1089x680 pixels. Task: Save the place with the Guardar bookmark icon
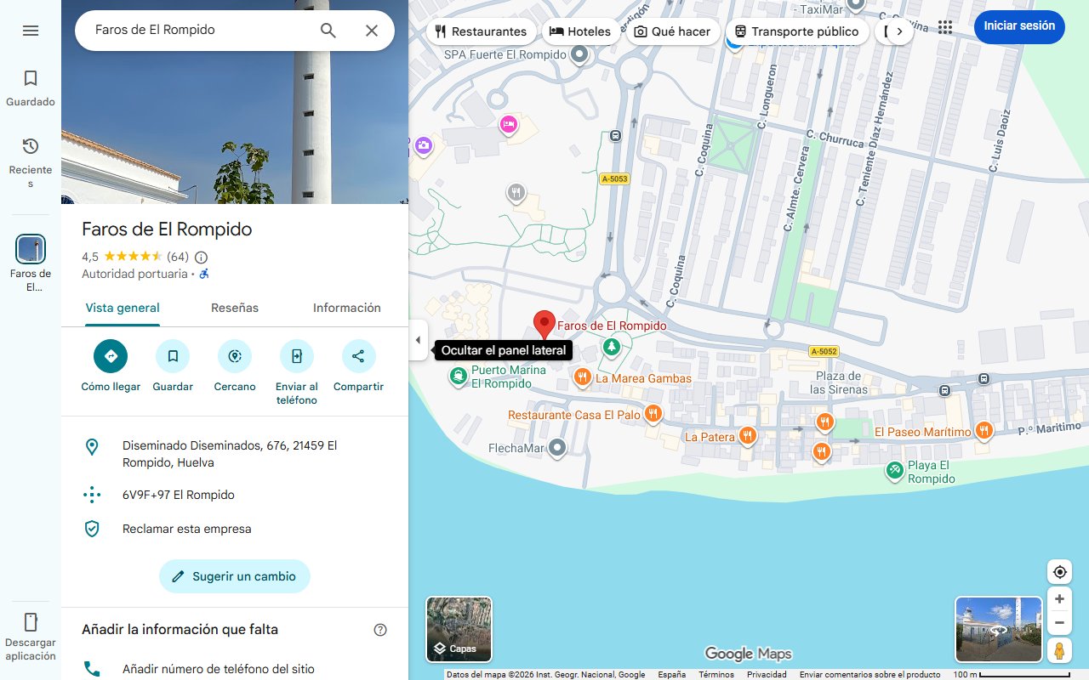point(172,355)
